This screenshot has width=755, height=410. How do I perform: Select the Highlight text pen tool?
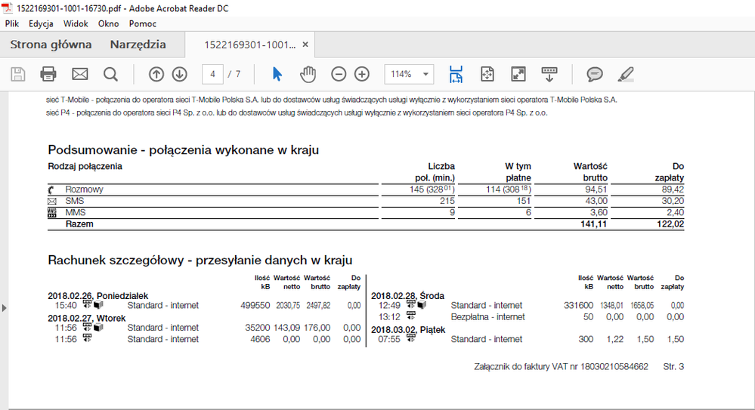point(626,74)
